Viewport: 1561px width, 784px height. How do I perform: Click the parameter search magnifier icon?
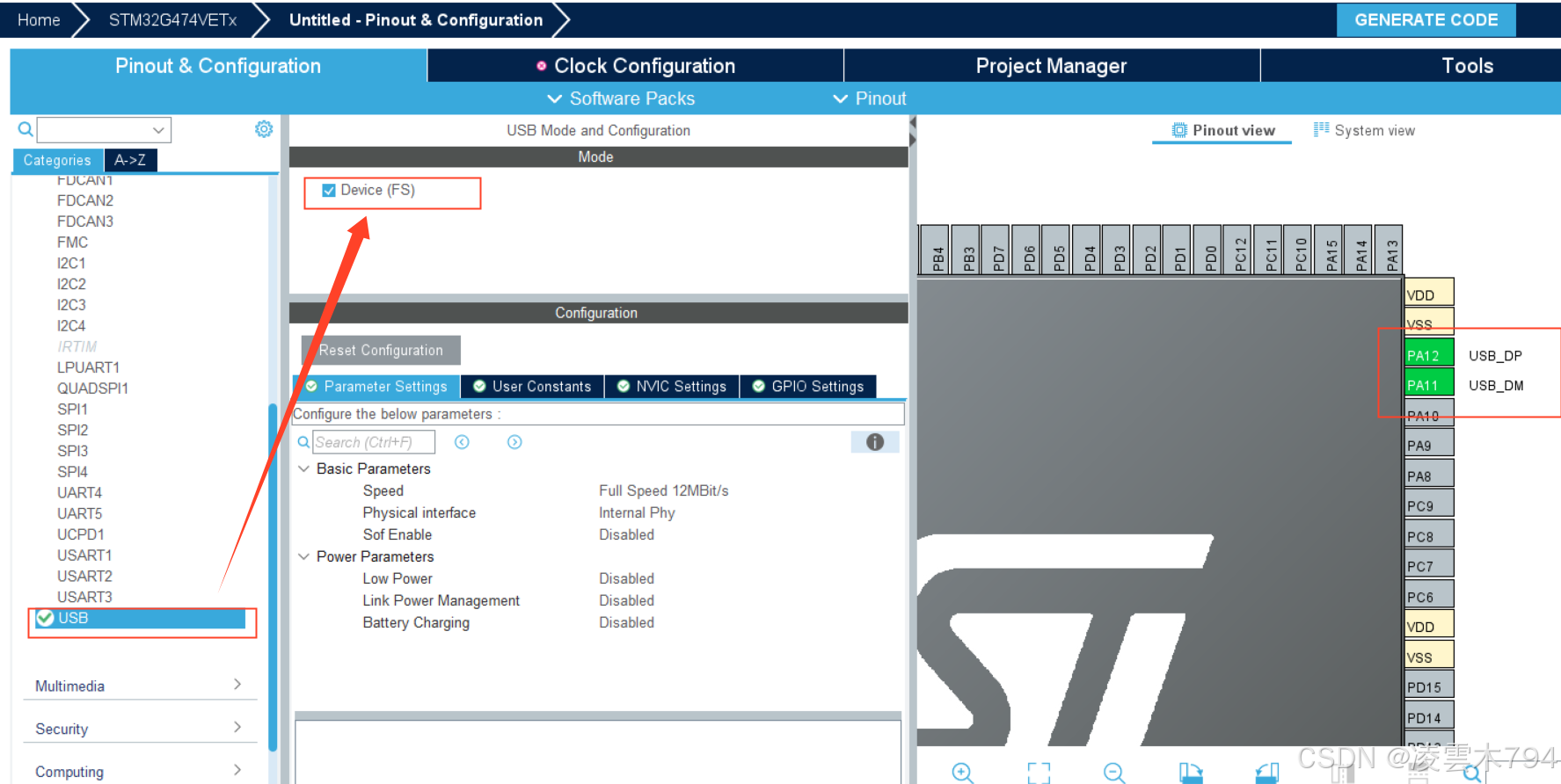[x=303, y=442]
